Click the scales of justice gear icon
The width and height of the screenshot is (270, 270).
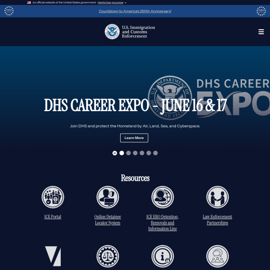pos(108,256)
